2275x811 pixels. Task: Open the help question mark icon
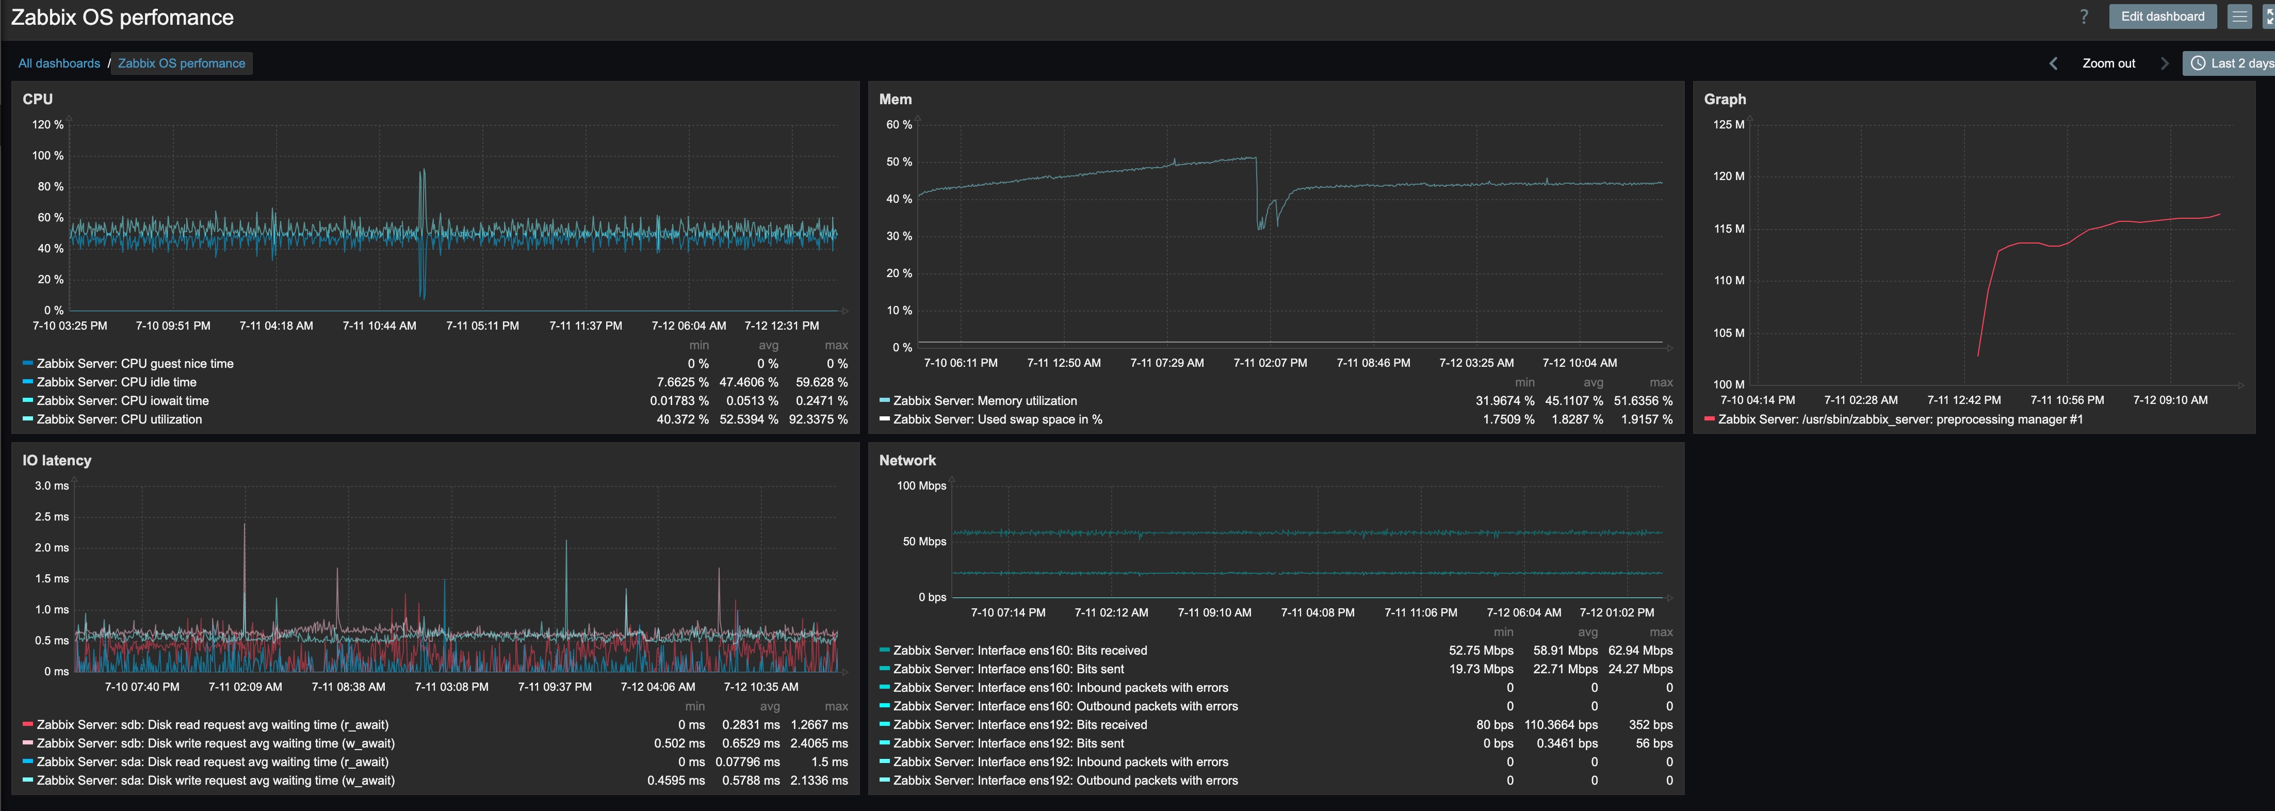[x=2084, y=17]
